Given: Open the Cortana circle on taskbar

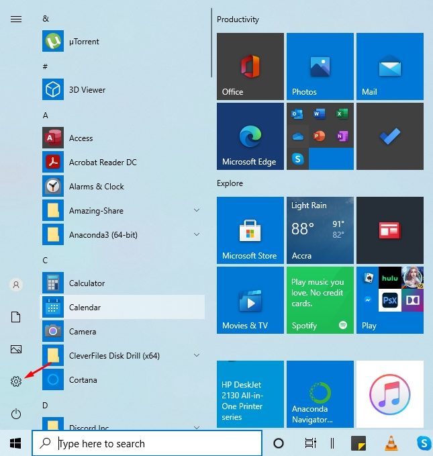Looking at the screenshot, I should 279,443.
